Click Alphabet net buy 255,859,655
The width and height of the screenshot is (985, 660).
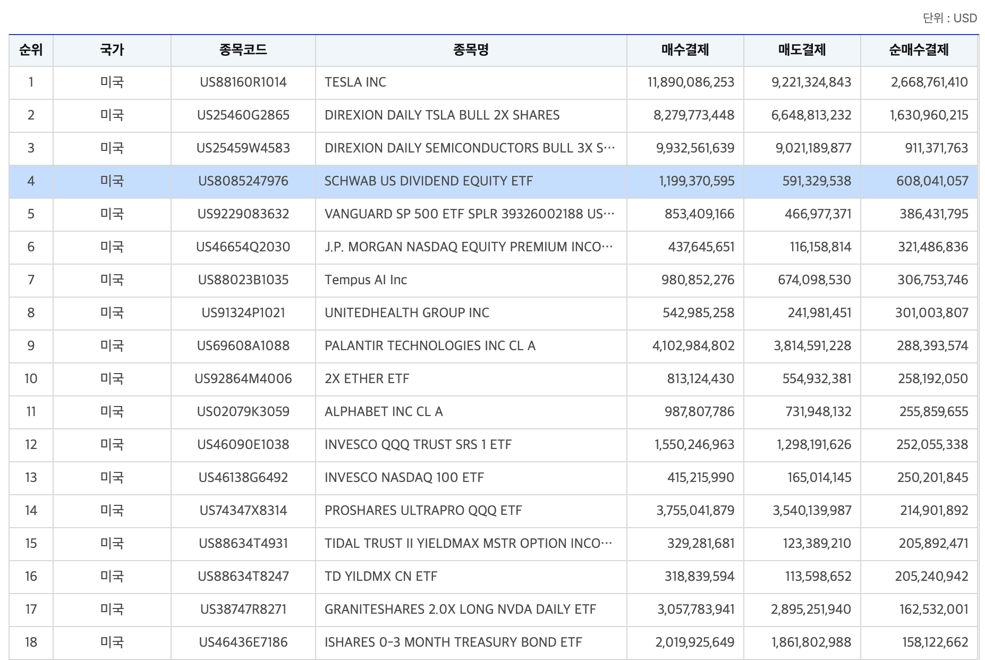coord(934,412)
